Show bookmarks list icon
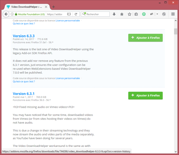Screen dimensions: 179x155 pos(136,14)
